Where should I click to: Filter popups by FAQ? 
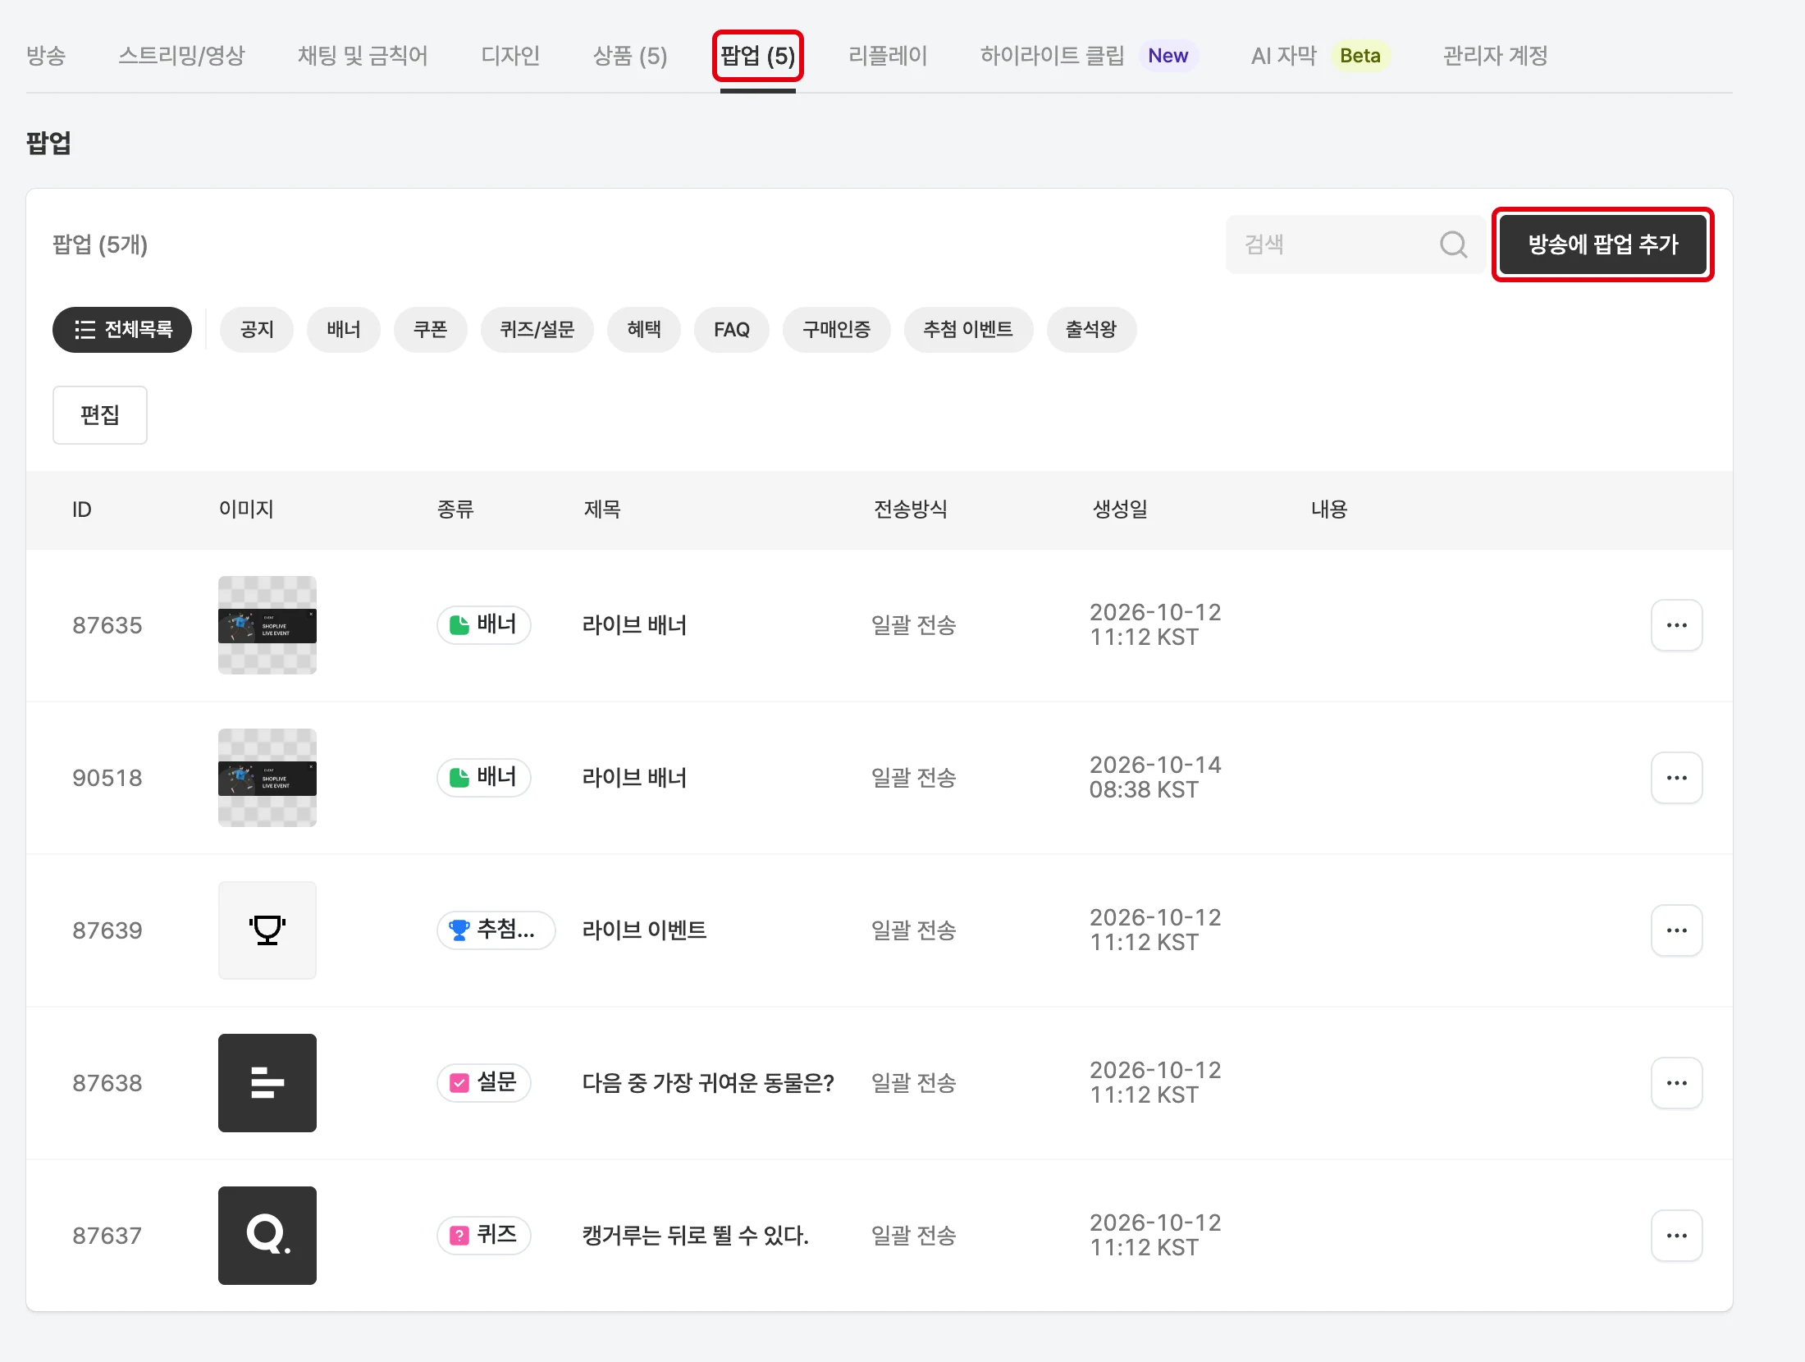pos(732,330)
